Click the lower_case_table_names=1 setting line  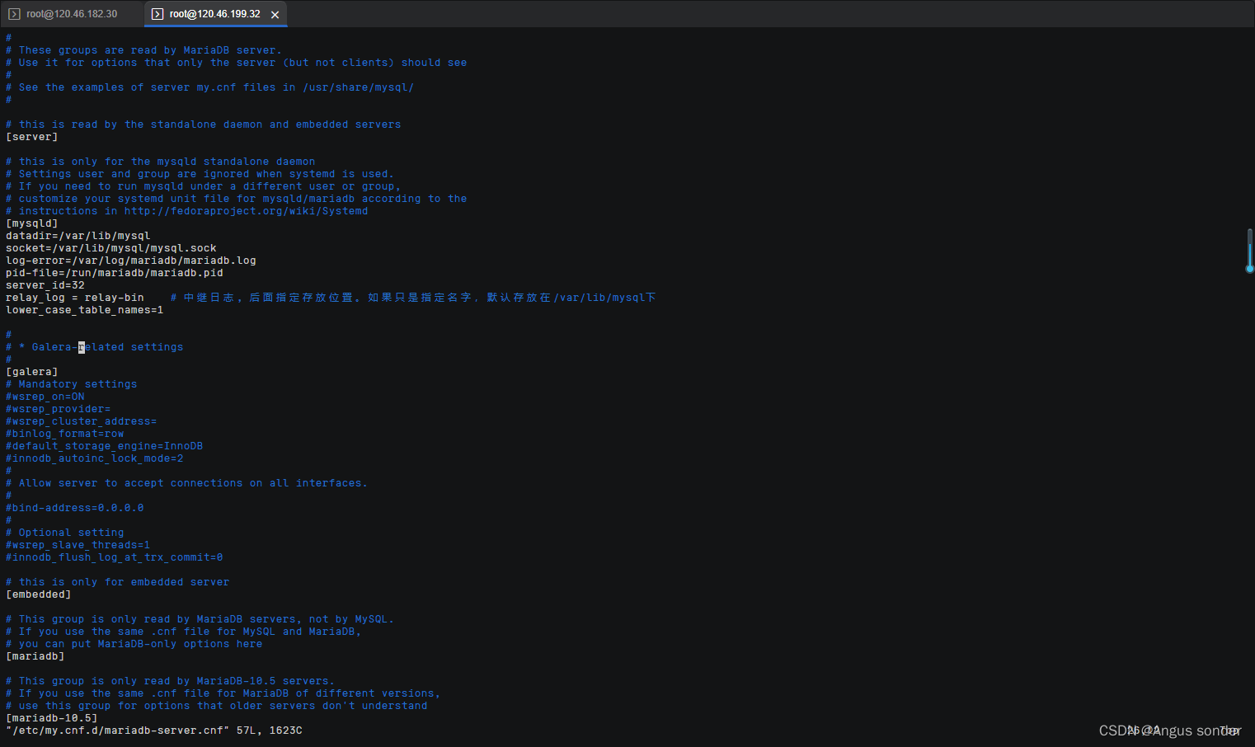(83, 309)
